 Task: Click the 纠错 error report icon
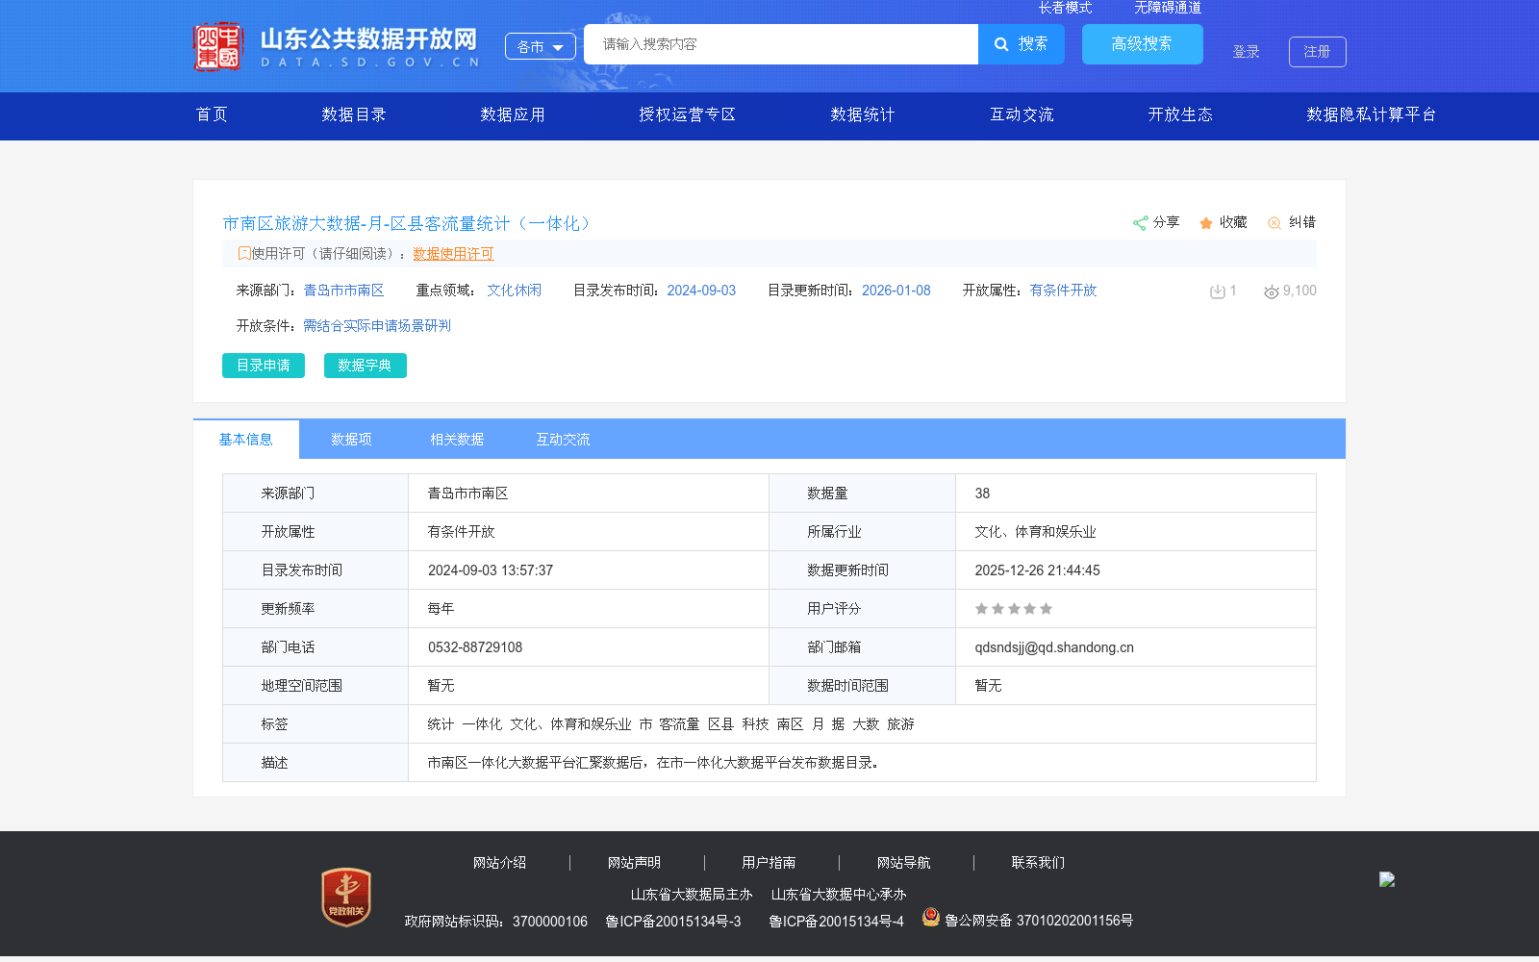[1274, 223]
